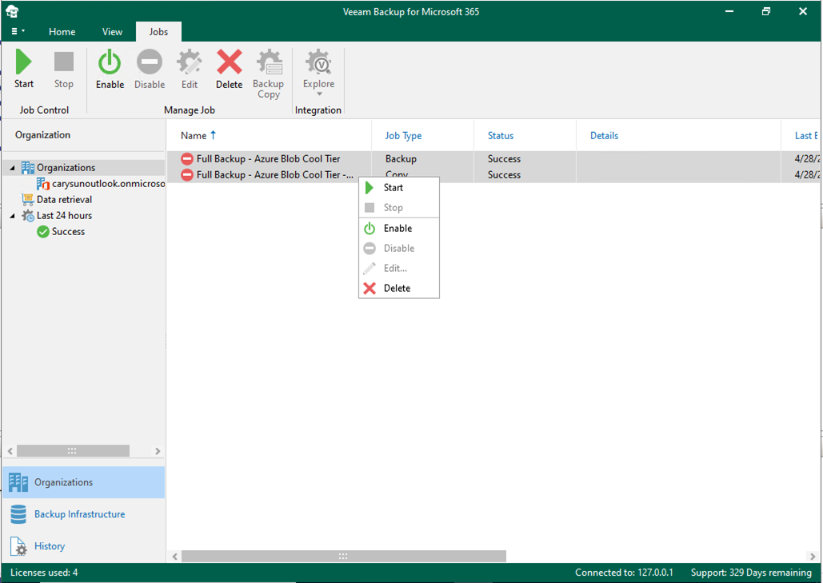Select the Jobs ribbon tab
The image size is (823, 583).
click(158, 32)
